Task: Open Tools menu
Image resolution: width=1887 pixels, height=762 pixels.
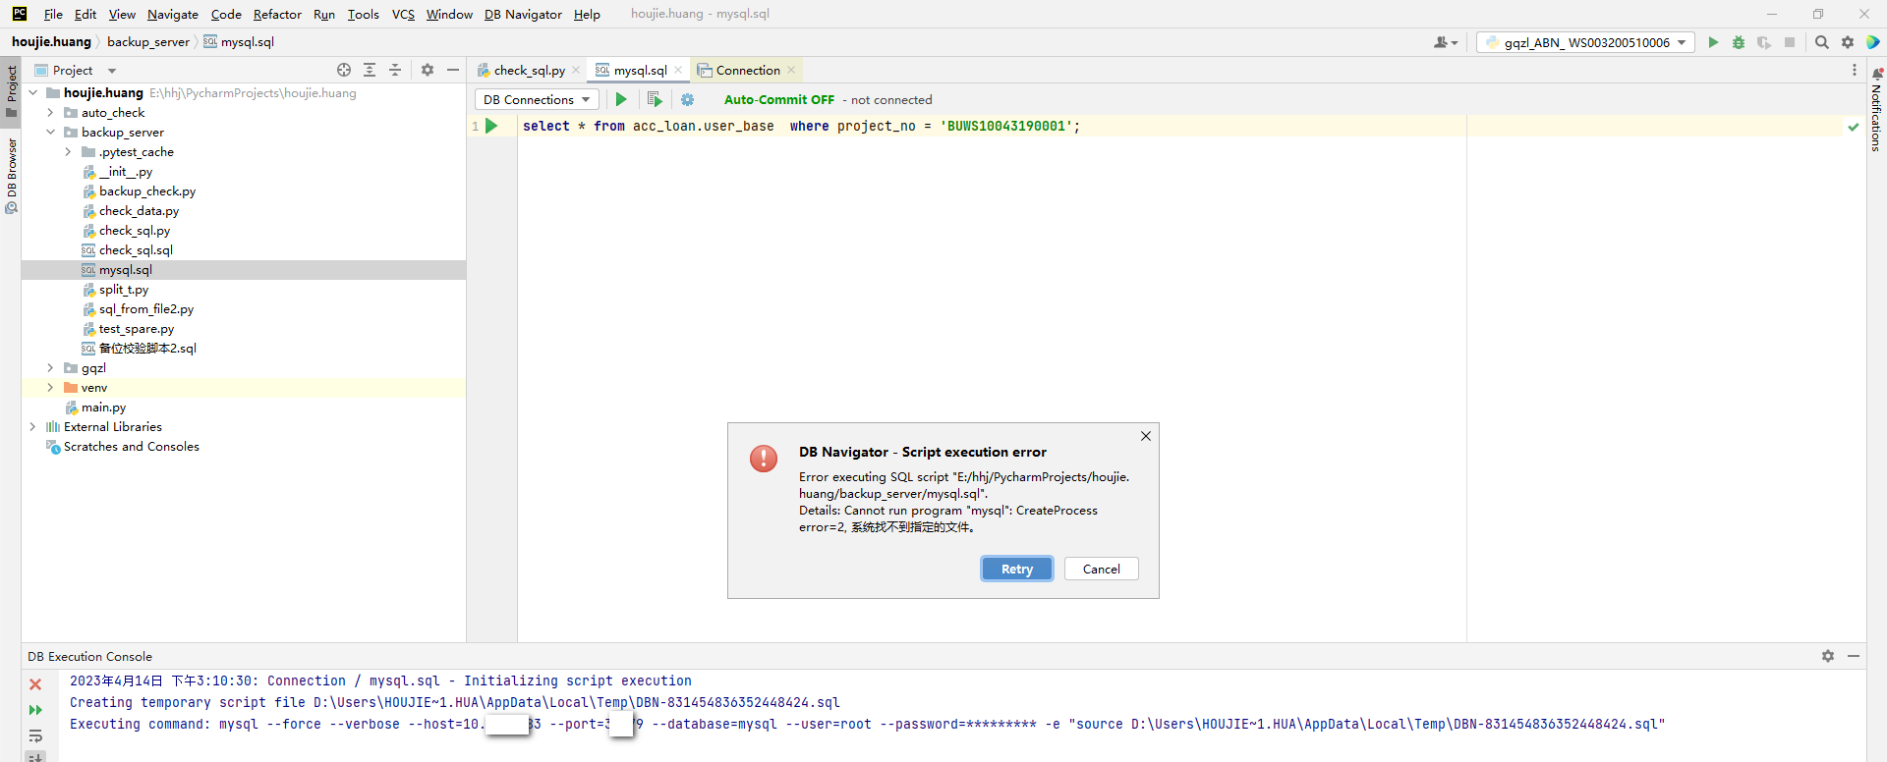Action: coord(363,14)
